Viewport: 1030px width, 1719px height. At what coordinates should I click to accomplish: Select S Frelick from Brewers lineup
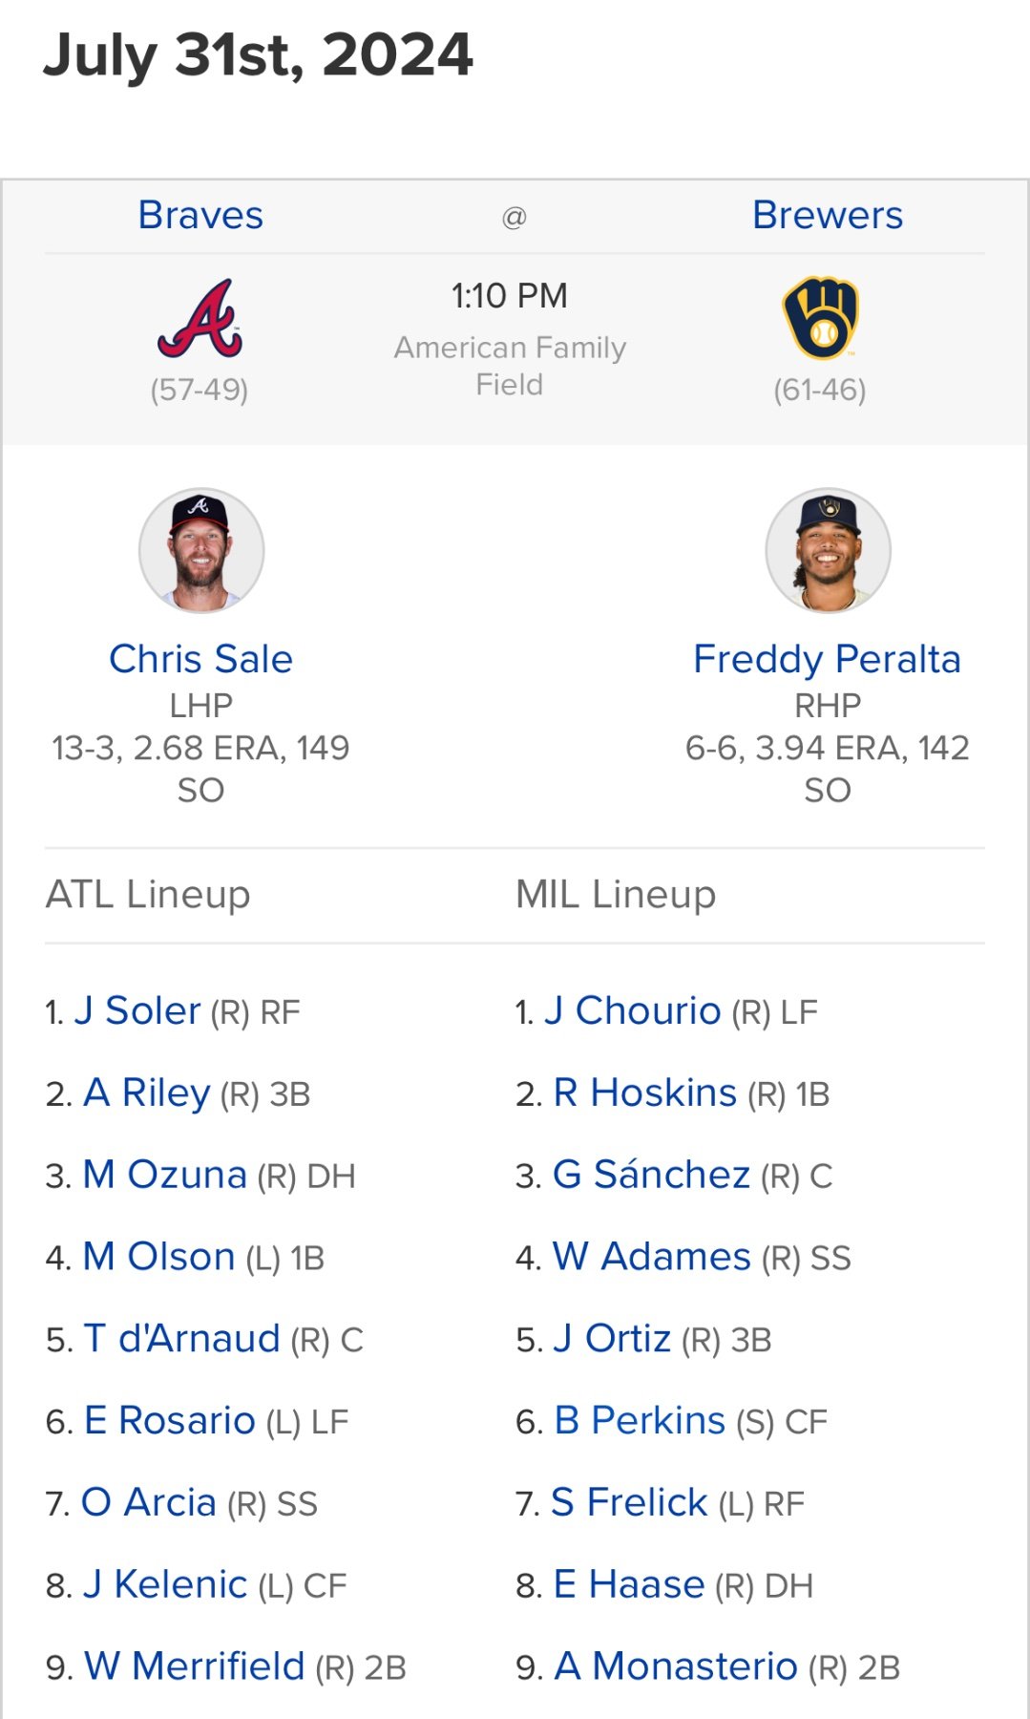click(630, 1503)
